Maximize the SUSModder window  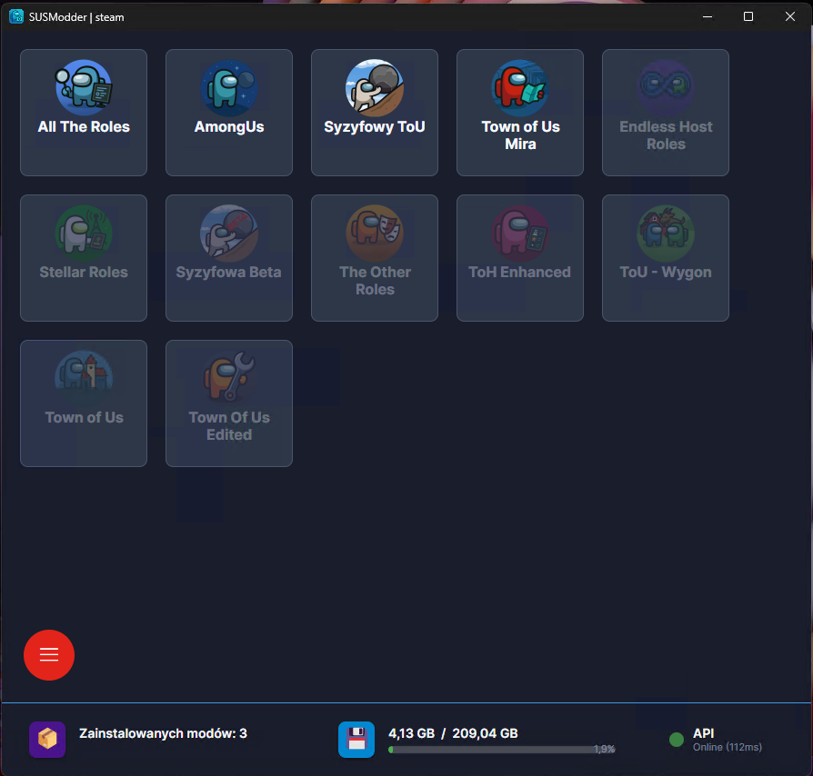pyautogui.click(x=748, y=16)
